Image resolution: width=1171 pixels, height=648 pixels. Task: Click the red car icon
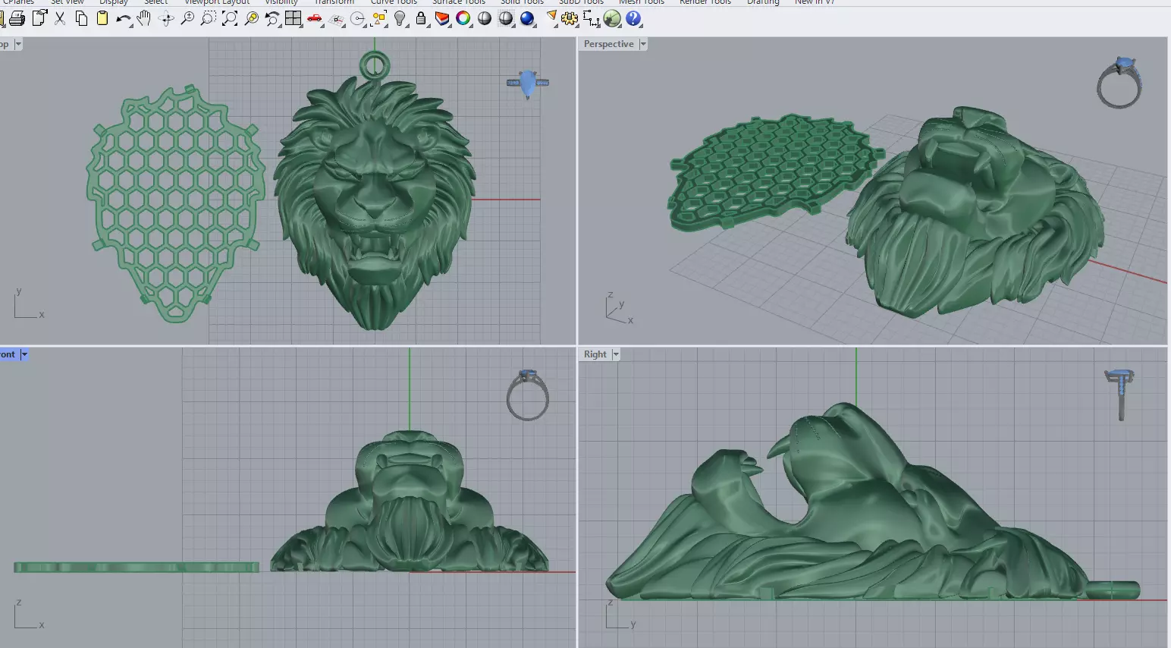(x=315, y=19)
